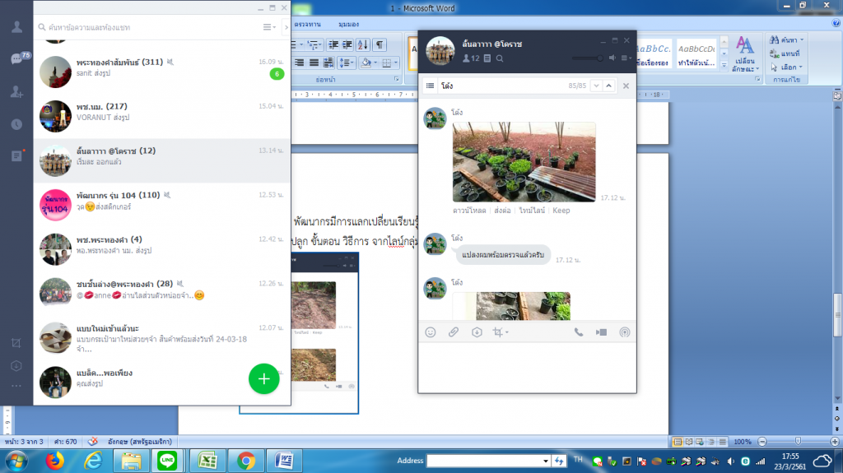
Task: Click the paperclip attach file icon
Action: click(453, 332)
